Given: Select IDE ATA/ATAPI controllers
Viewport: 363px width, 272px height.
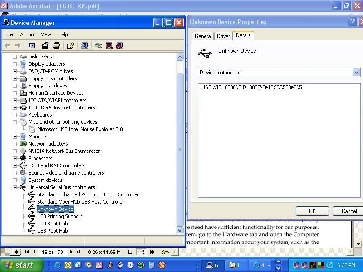Looking at the screenshot, I should pos(58,100).
